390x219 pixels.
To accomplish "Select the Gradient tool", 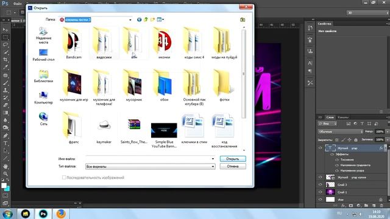I will (5, 113).
